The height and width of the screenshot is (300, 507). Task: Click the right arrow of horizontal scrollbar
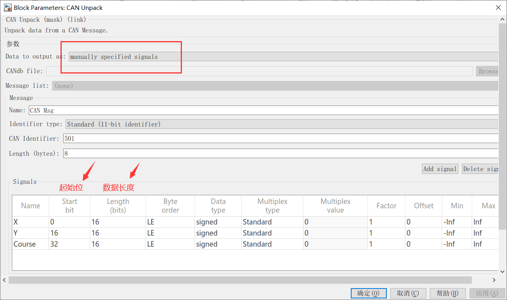point(494,280)
